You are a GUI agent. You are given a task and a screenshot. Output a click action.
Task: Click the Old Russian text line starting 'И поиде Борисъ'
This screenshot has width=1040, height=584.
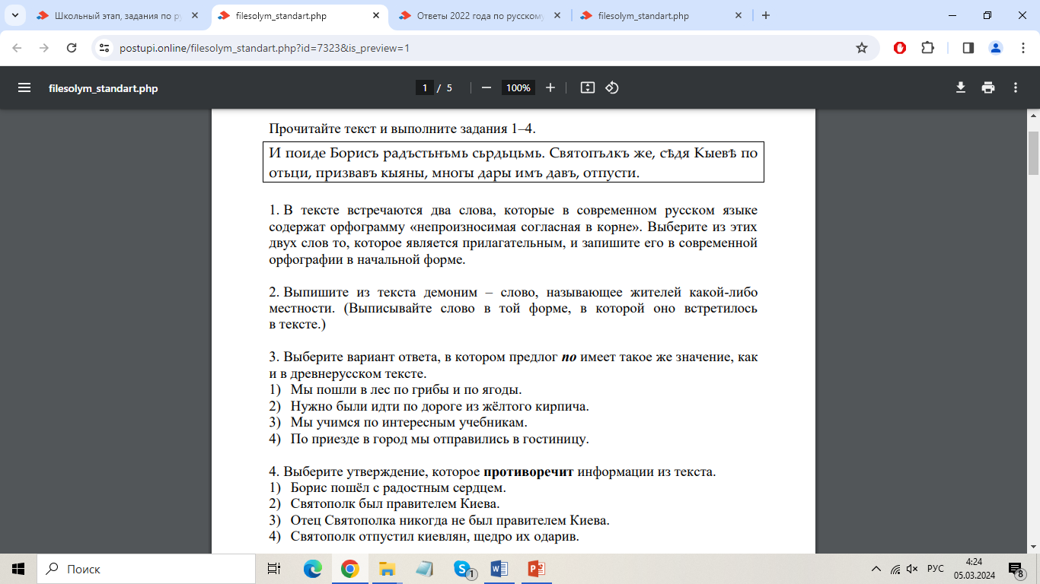click(x=513, y=153)
